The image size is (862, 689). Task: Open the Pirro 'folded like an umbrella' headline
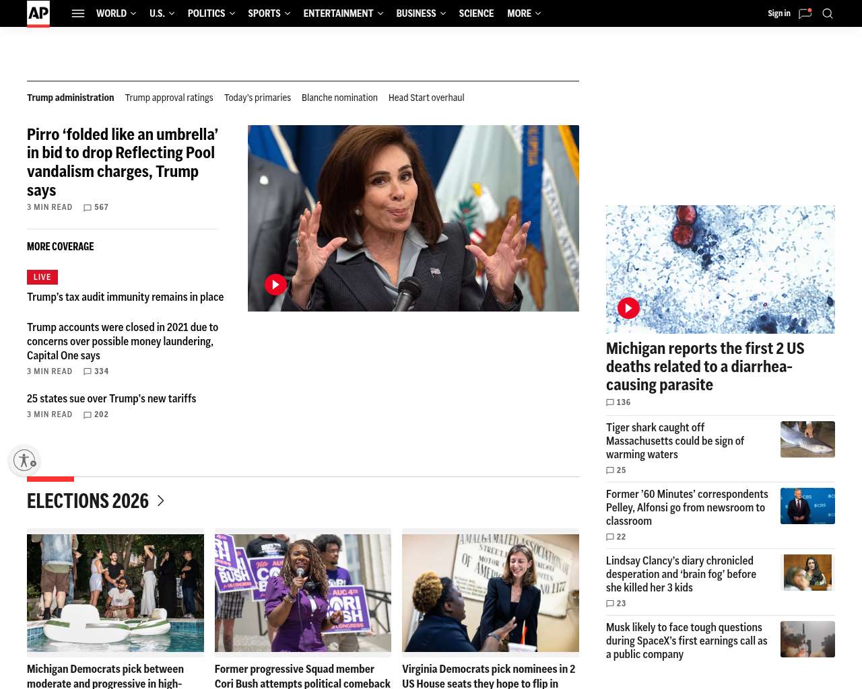[123, 162]
